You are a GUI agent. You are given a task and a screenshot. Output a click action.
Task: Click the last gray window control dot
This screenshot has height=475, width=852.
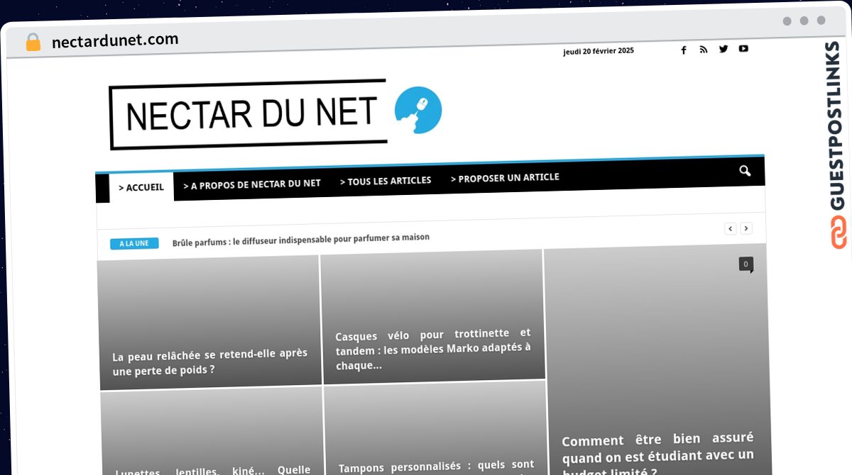click(x=821, y=21)
